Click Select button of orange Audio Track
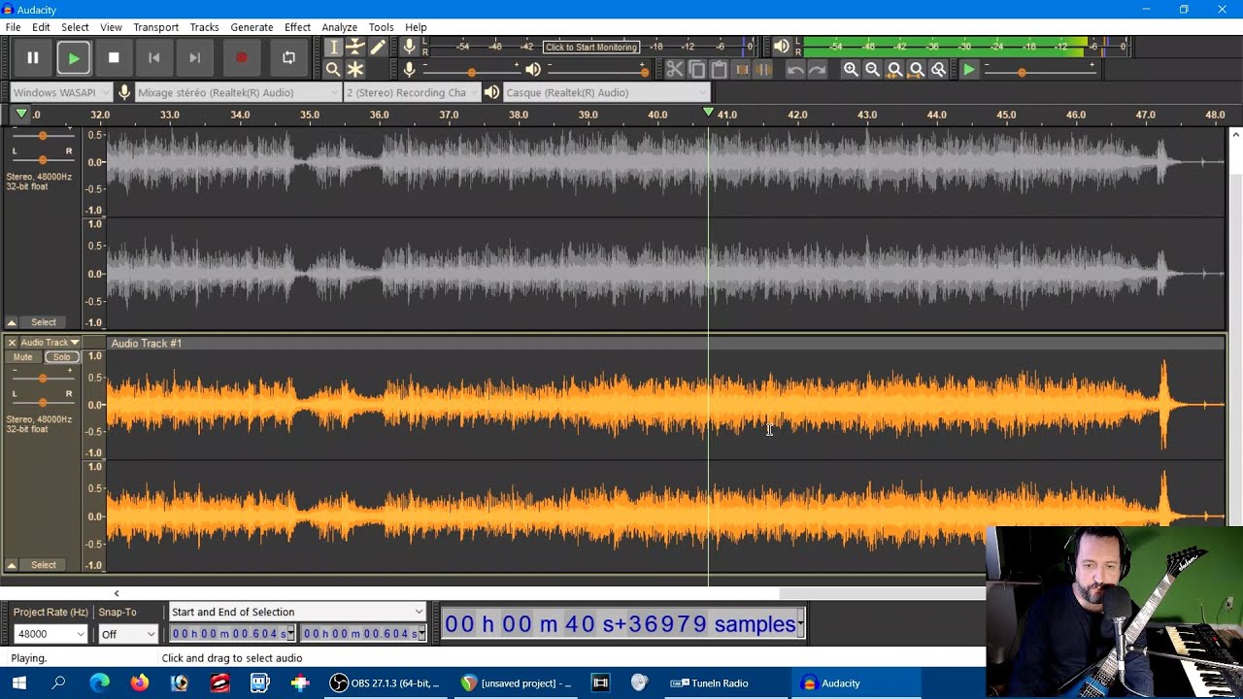Screen dimensions: 1243x699 click(44, 565)
